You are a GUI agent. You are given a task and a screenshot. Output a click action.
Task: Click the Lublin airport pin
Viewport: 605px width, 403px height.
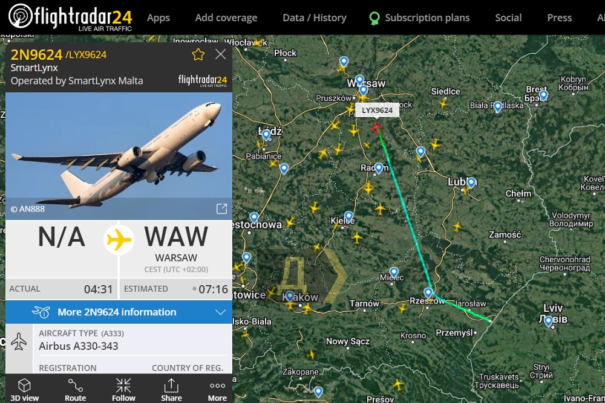click(x=471, y=182)
